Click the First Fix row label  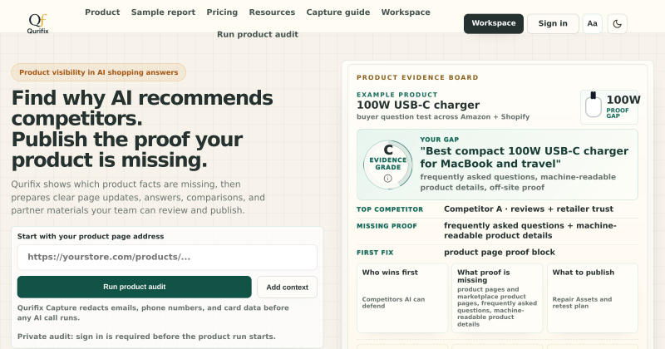[375, 253]
